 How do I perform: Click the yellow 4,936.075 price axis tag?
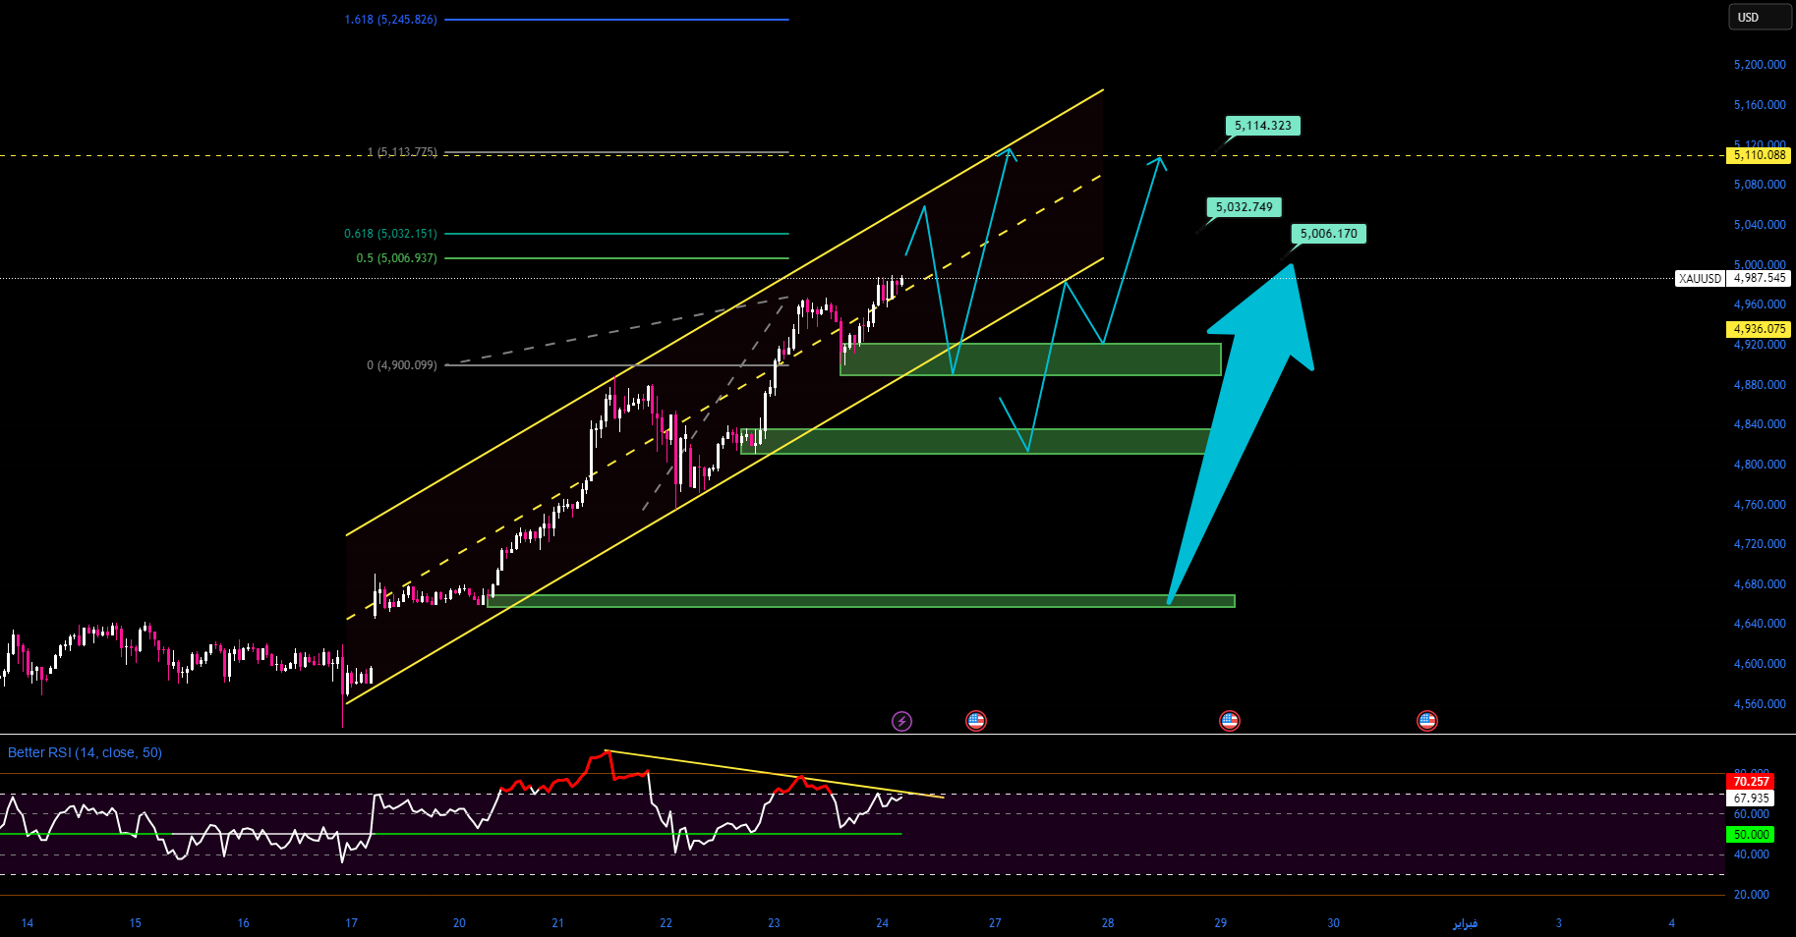coord(1759,329)
